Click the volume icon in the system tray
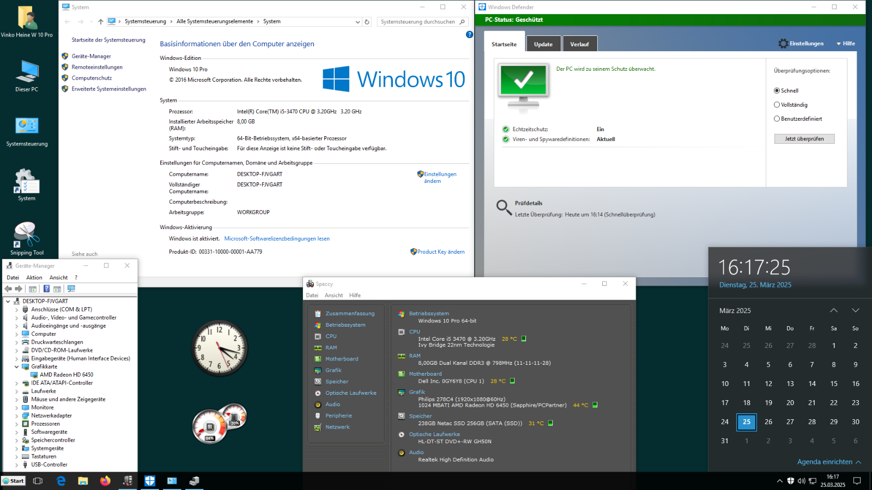Viewport: 872px width, 490px height. click(x=801, y=481)
